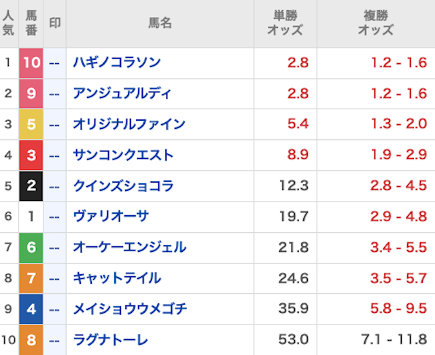The image size is (435, 355).
Task: Click the yellow number 5 horse badge
Action: [31, 124]
